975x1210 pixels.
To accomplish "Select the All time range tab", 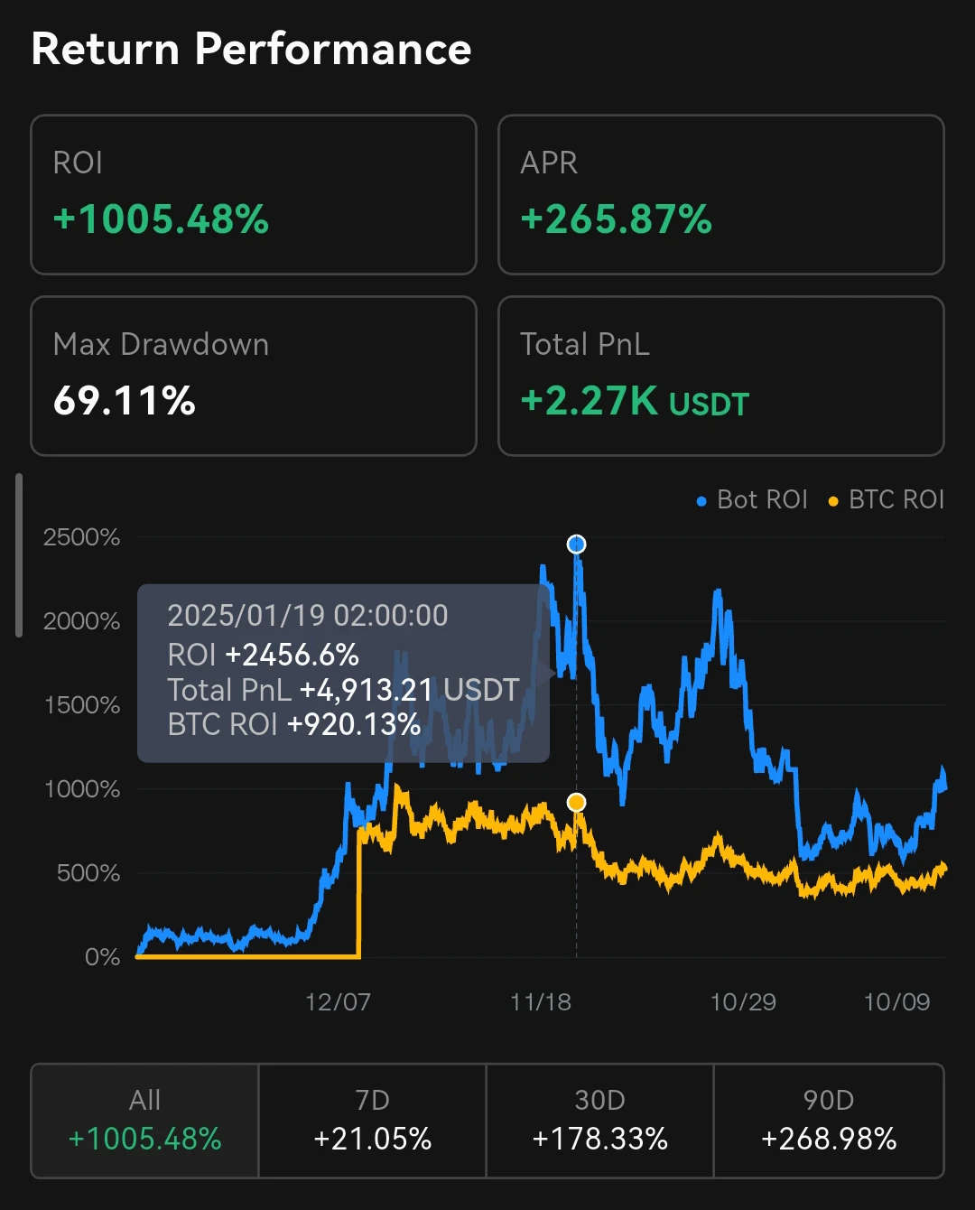I will [145, 1121].
